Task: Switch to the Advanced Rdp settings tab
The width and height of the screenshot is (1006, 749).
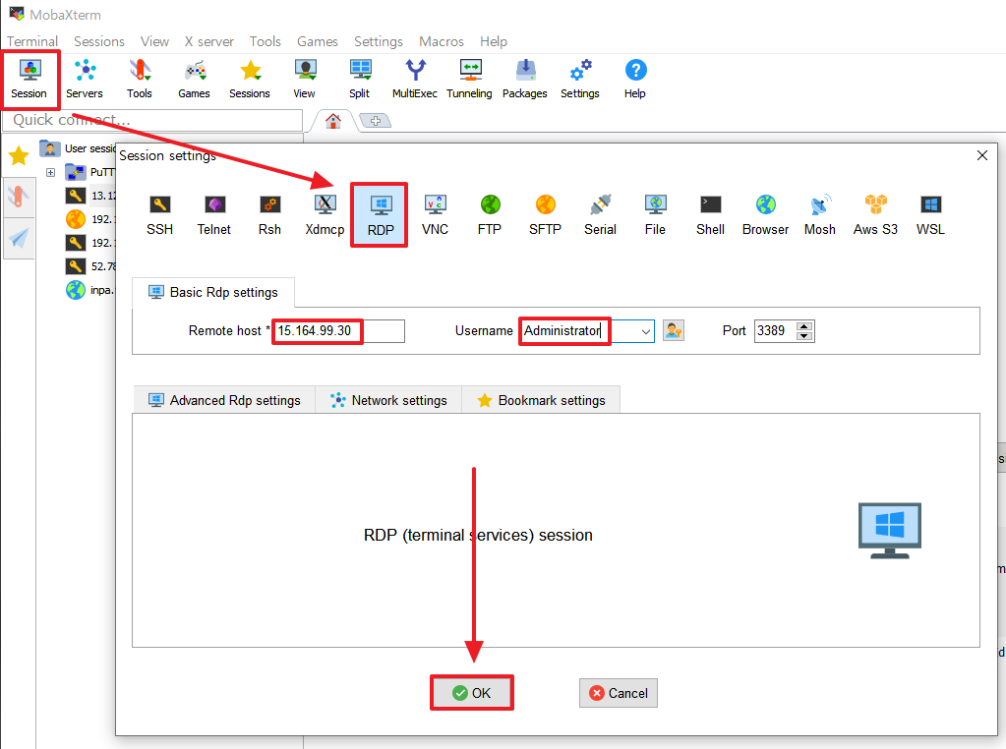Action: [224, 400]
